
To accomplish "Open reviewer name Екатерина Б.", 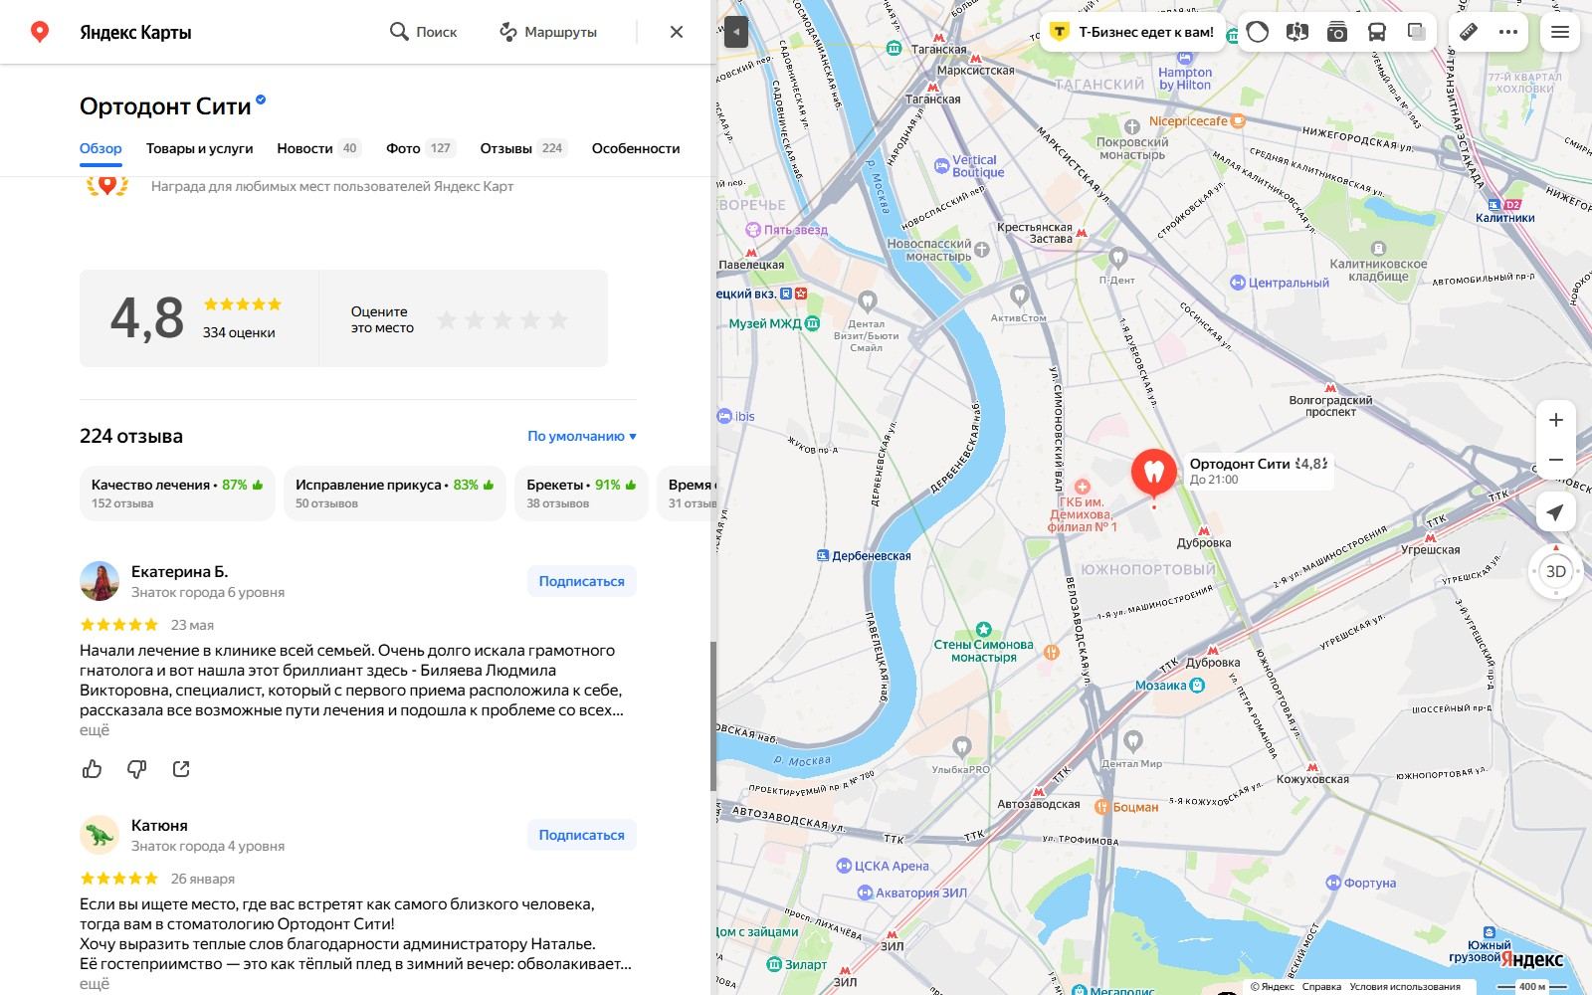I will click(x=179, y=571).
